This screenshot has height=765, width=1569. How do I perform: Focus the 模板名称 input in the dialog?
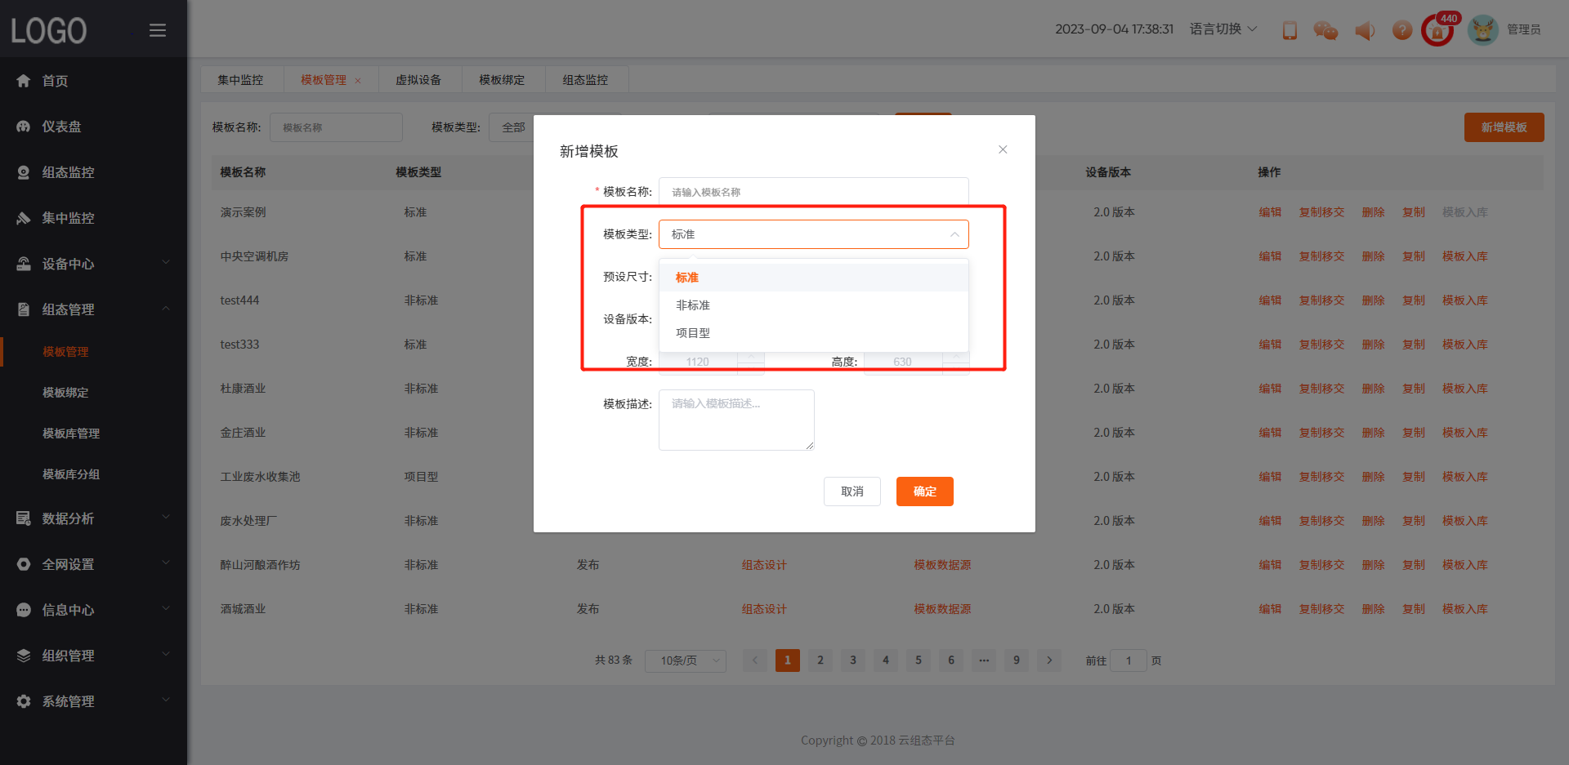click(x=814, y=192)
